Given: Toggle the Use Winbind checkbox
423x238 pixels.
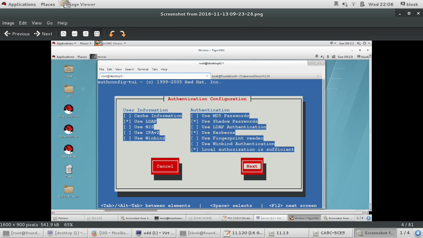Looking at the screenshot, I should [127, 138].
